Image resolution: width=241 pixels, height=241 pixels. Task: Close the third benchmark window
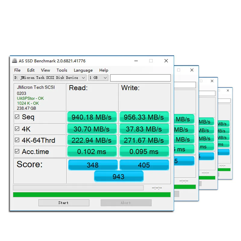212,81
